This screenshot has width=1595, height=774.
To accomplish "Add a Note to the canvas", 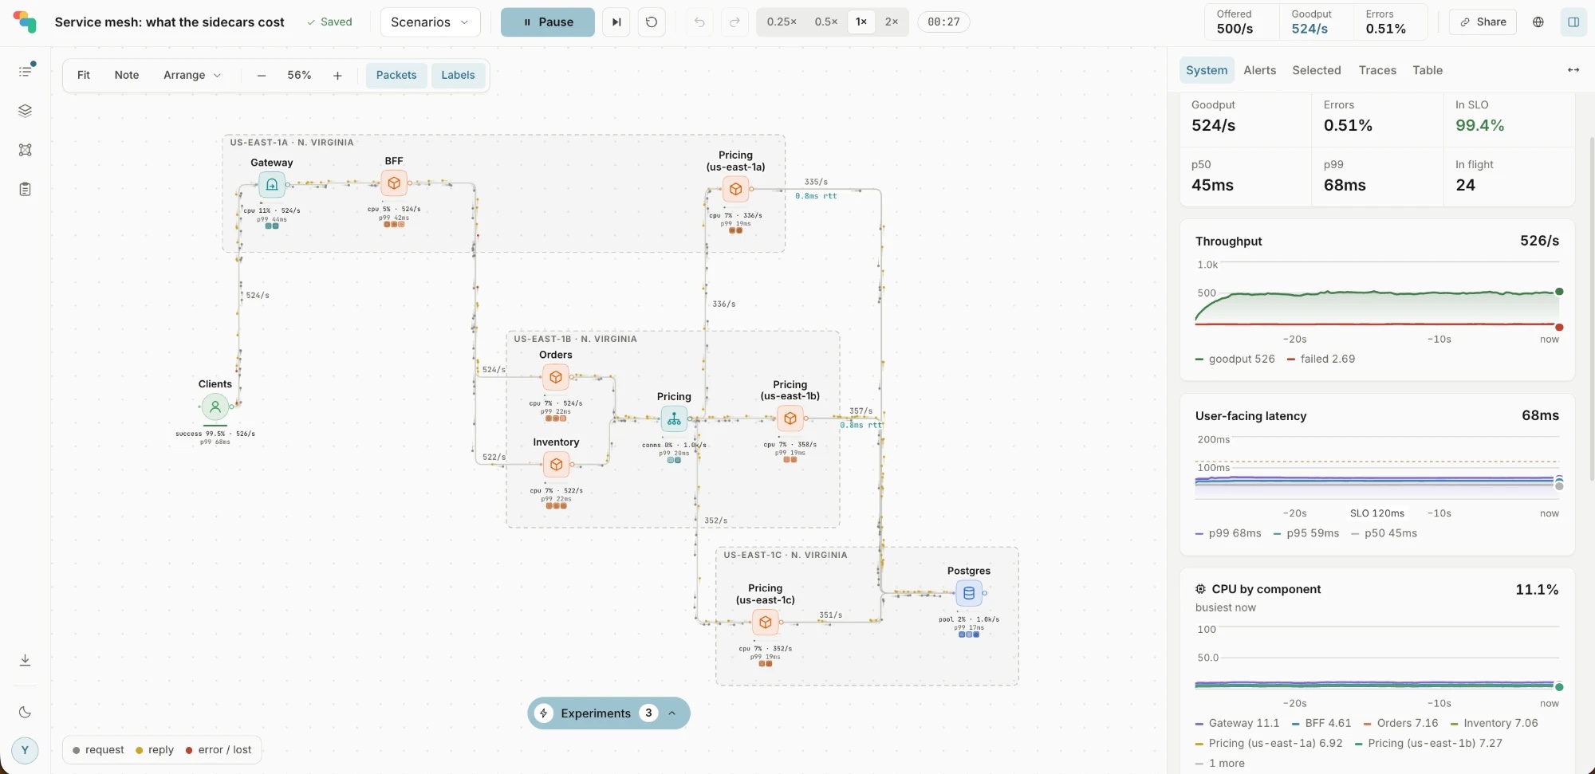I will click(x=127, y=75).
